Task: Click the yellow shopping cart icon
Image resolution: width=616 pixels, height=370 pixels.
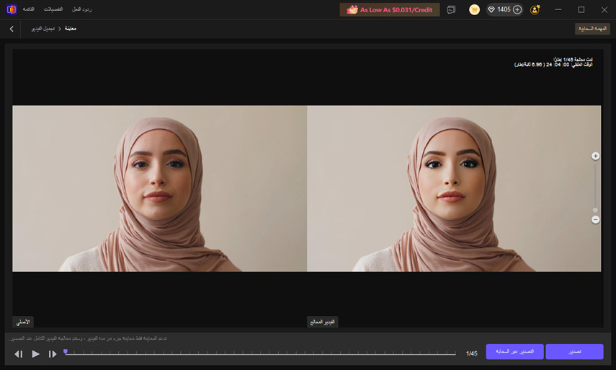Action: coord(474,10)
